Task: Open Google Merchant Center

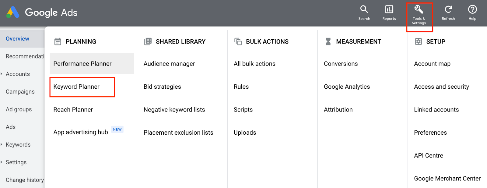Action: point(447,179)
